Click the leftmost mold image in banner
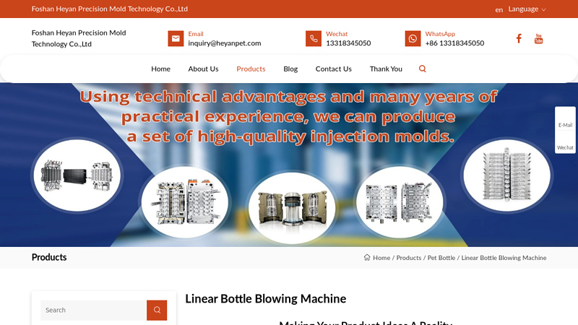Viewport: 578px width, 325px height. click(x=77, y=175)
